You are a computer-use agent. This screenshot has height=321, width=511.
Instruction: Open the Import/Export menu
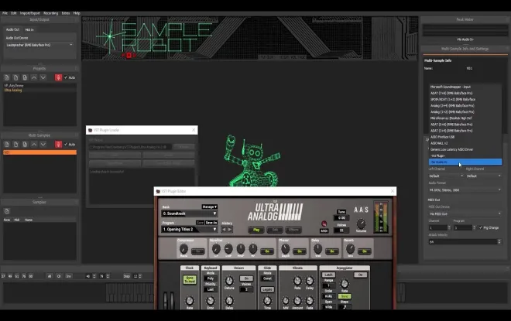[x=30, y=13]
